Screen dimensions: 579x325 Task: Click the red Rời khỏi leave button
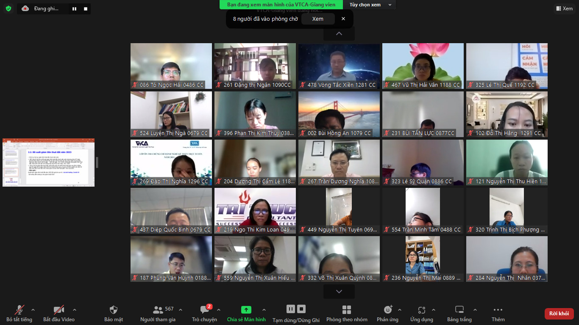coord(559,314)
